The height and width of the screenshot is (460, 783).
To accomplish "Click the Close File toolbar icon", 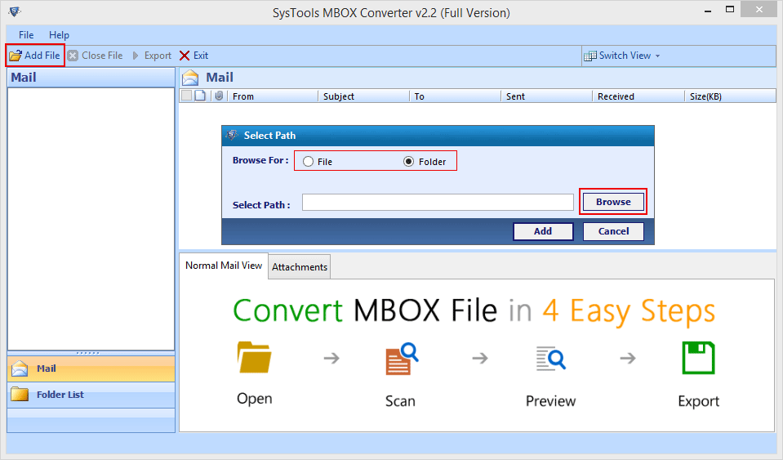I will 73,56.
